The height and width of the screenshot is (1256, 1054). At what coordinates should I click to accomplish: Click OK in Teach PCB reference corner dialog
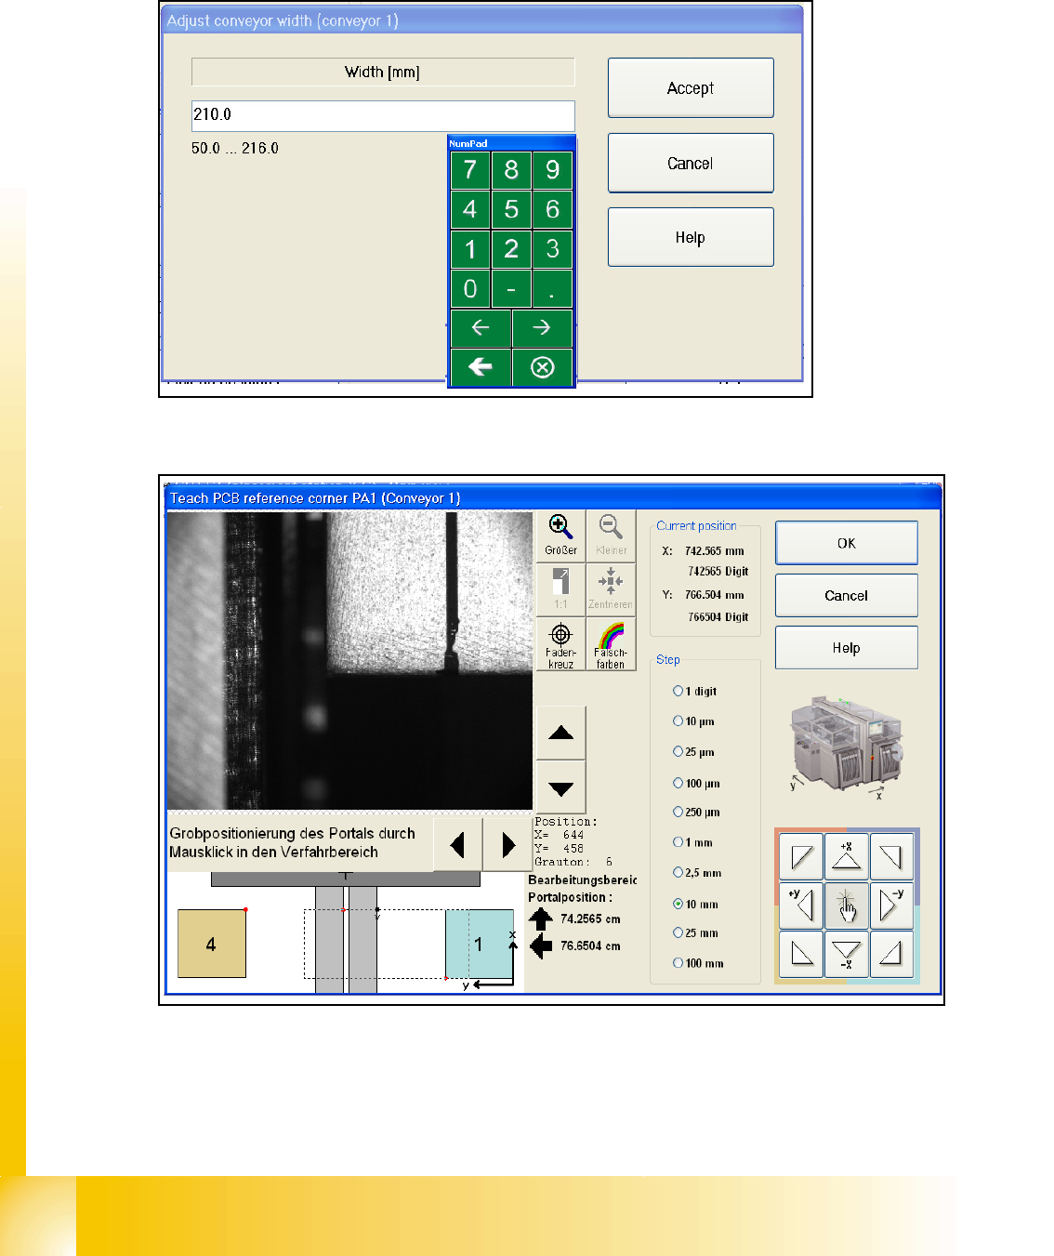pos(847,543)
